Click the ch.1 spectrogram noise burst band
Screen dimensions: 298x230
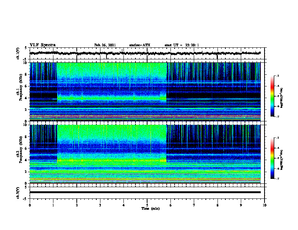click(112, 92)
